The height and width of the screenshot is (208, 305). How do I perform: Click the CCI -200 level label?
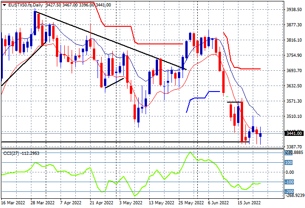289,192
